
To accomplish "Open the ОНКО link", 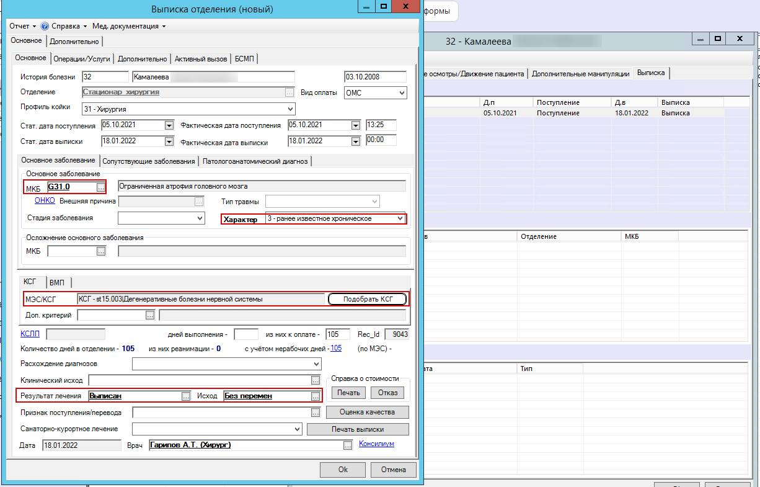I will 45,200.
